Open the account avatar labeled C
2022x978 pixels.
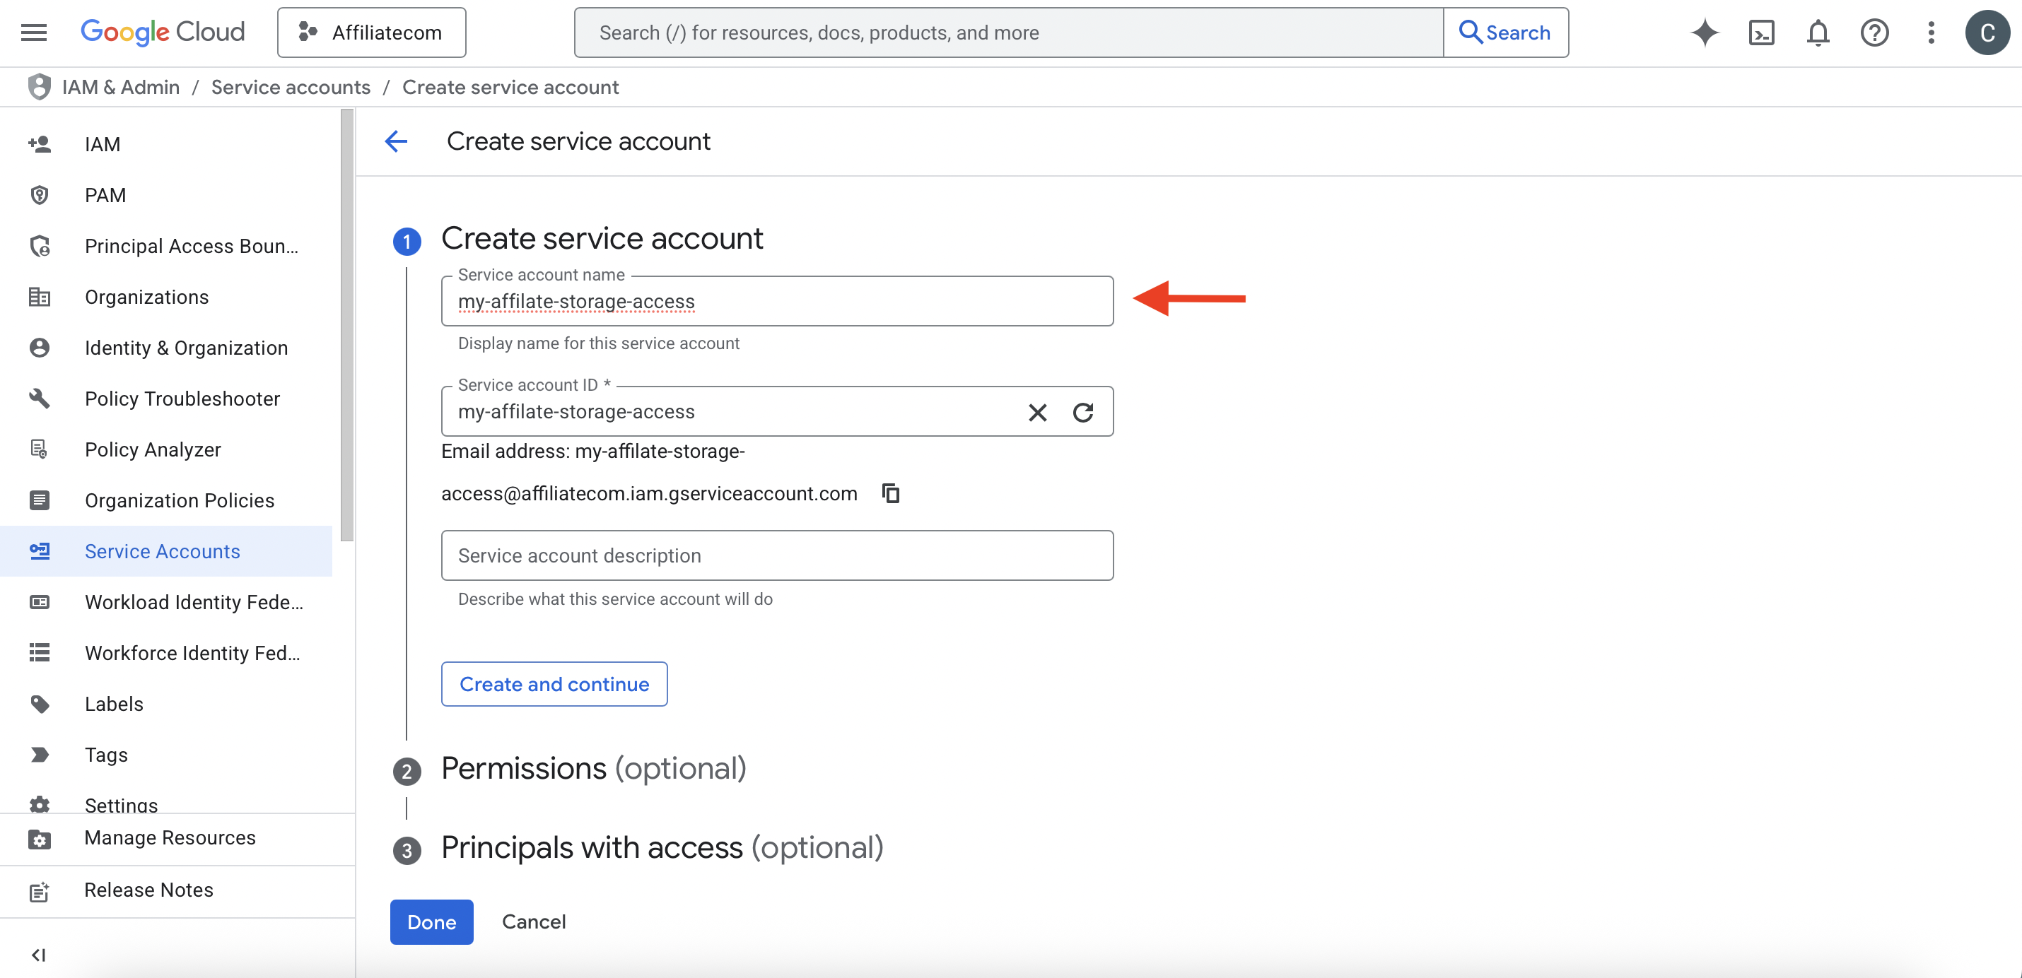pyautogui.click(x=1987, y=33)
